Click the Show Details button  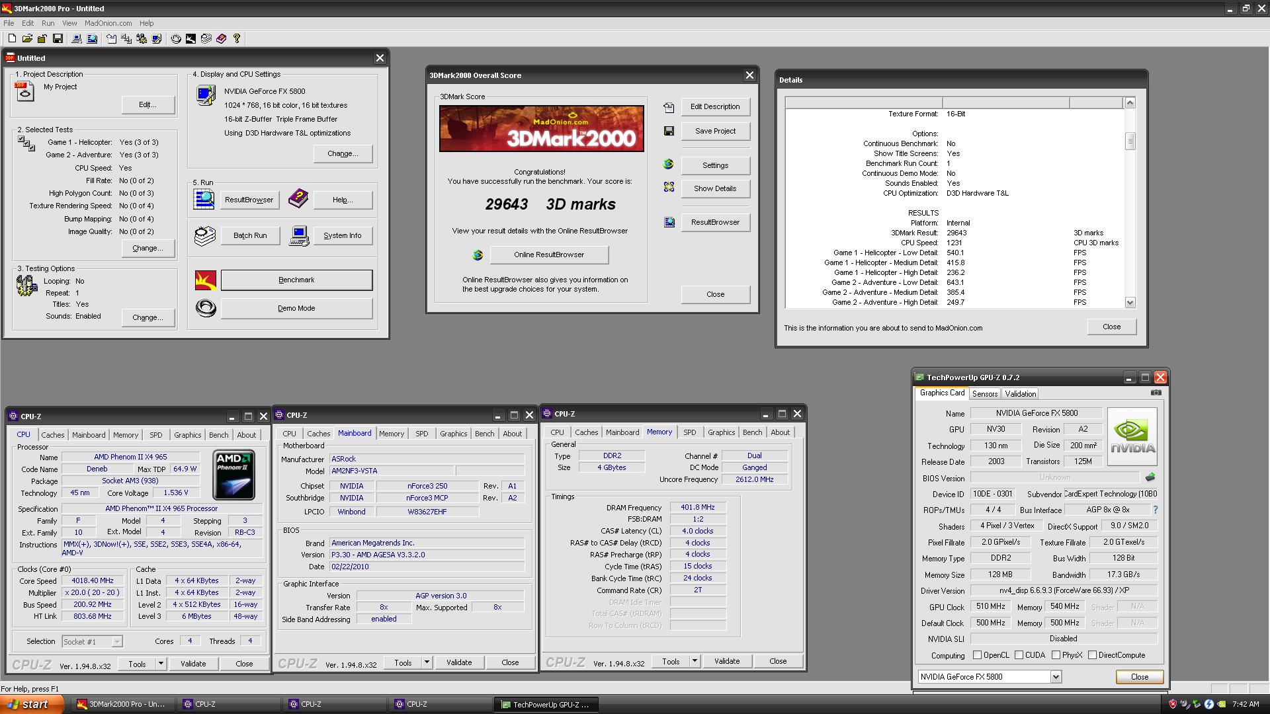click(x=715, y=188)
